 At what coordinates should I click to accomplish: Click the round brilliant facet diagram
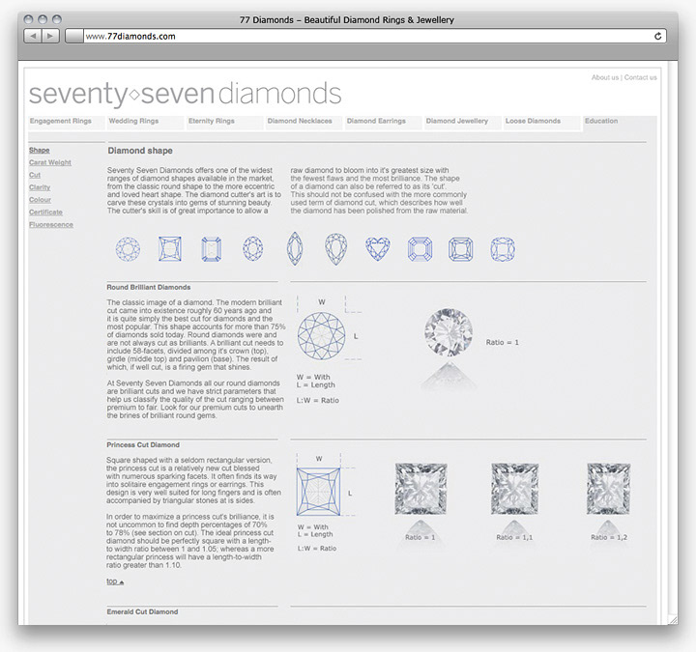321,336
